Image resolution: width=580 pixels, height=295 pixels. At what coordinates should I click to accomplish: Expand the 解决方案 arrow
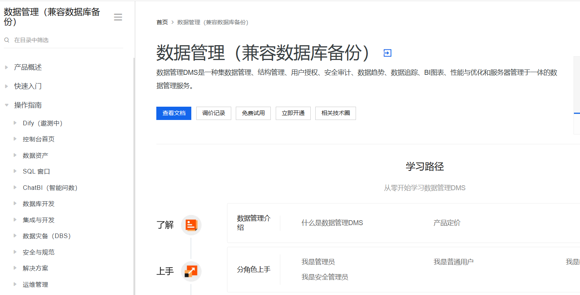(x=15, y=268)
